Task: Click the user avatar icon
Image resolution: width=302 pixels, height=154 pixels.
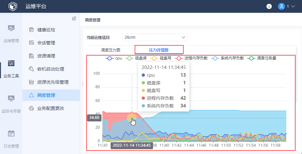Action: click(x=281, y=6)
